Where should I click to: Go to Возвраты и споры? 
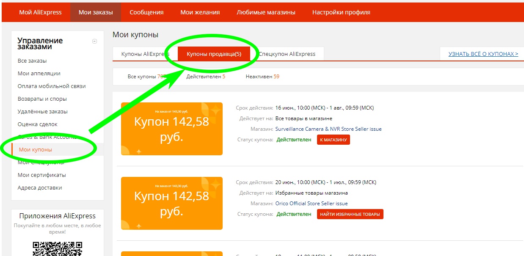[42, 99]
